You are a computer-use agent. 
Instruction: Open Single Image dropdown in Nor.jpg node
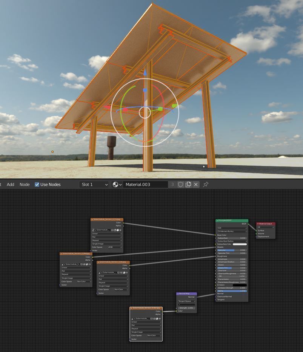(146, 332)
